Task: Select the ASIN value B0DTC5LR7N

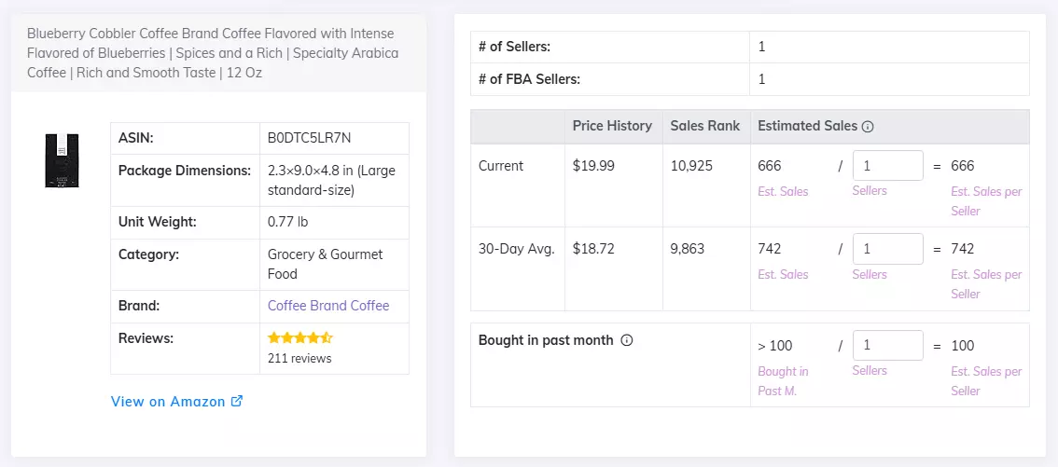Action: click(309, 138)
